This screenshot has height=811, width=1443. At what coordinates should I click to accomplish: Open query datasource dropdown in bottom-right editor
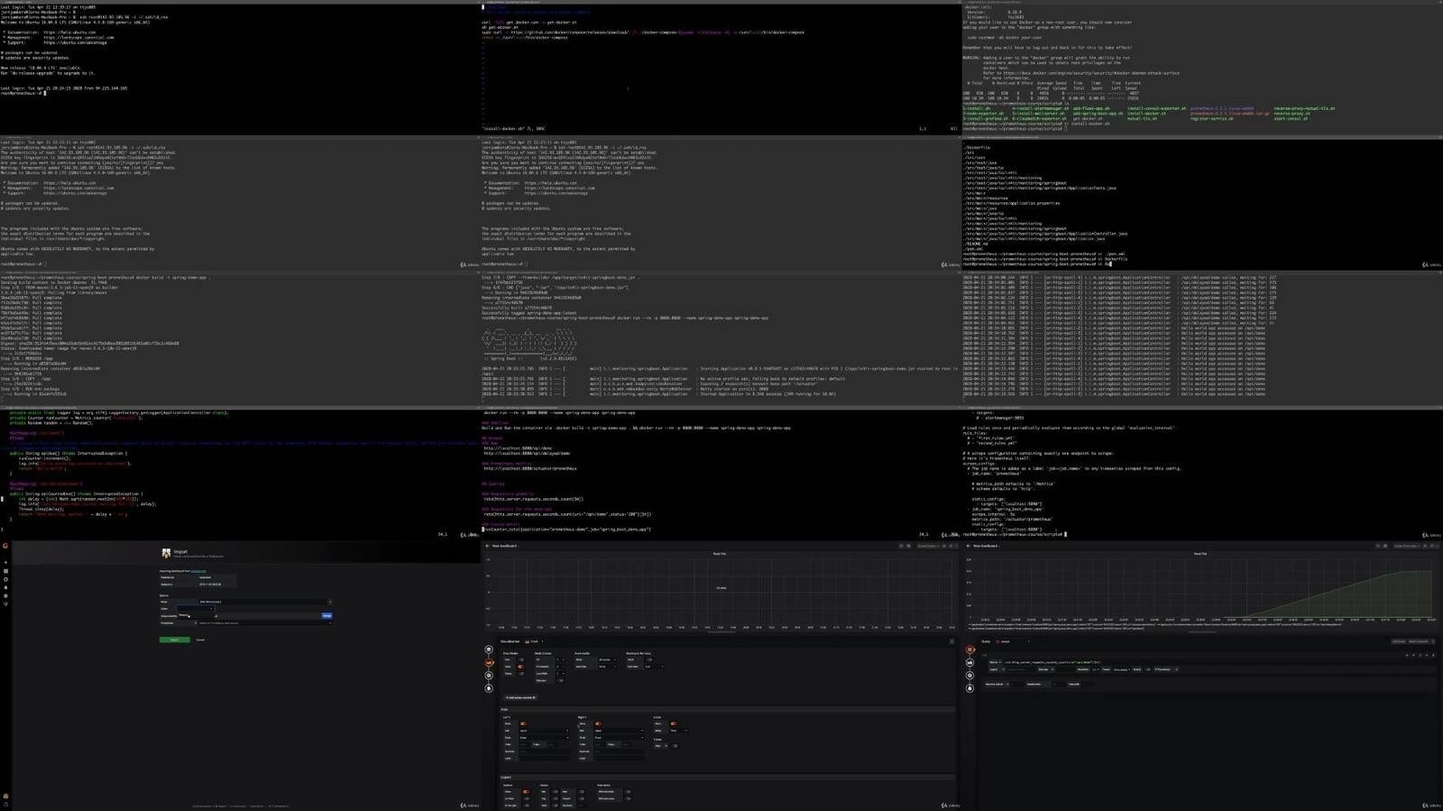(x=1013, y=641)
